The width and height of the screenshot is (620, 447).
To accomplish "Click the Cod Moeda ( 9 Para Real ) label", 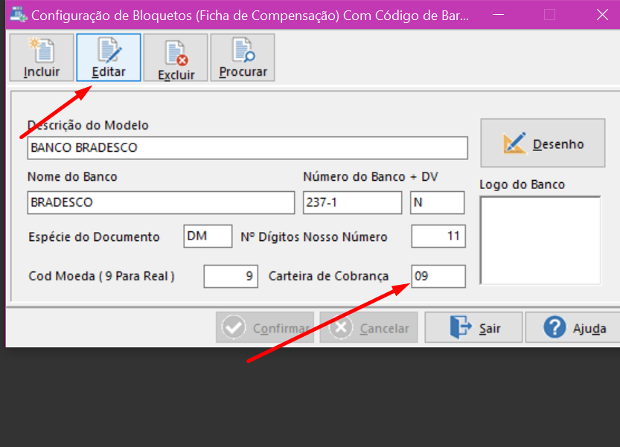I will click(102, 276).
